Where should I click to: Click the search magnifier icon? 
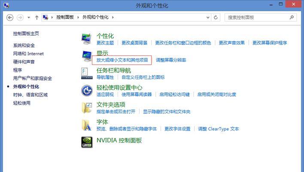tap(292, 18)
